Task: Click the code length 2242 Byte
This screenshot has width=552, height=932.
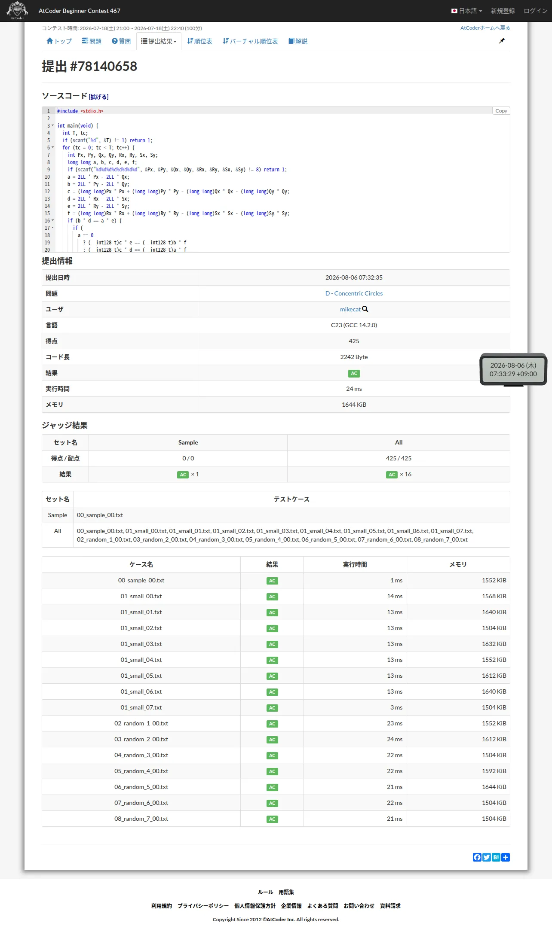Action: pos(354,357)
